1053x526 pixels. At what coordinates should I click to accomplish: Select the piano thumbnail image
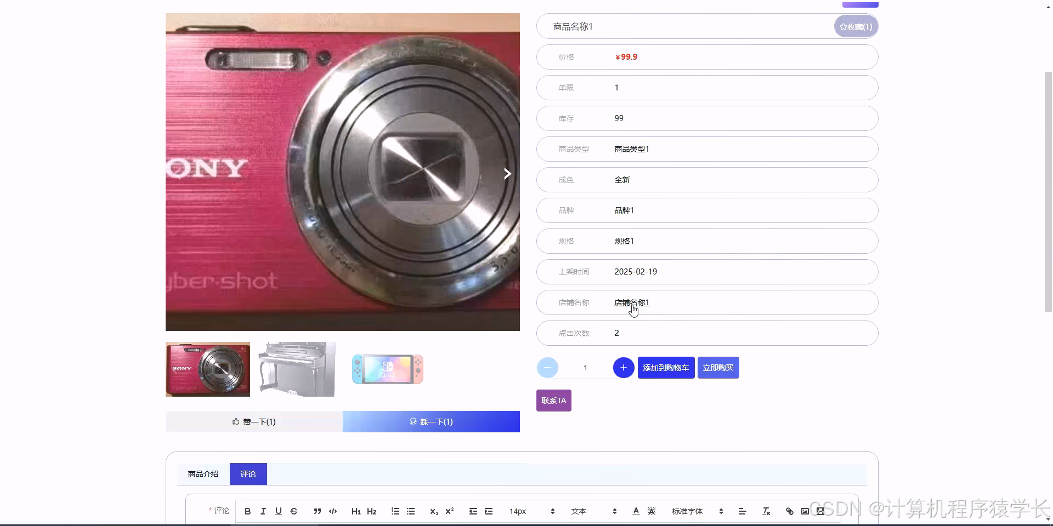(297, 369)
